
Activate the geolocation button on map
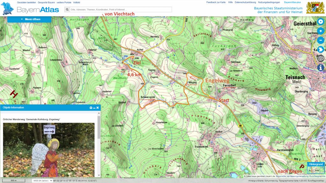[x=321, y=22]
